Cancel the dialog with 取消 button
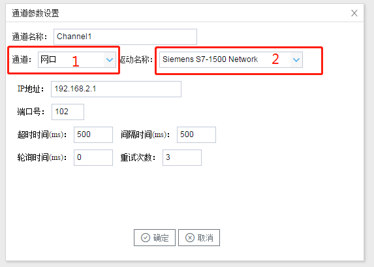374x267 pixels. pyautogui.click(x=199, y=238)
